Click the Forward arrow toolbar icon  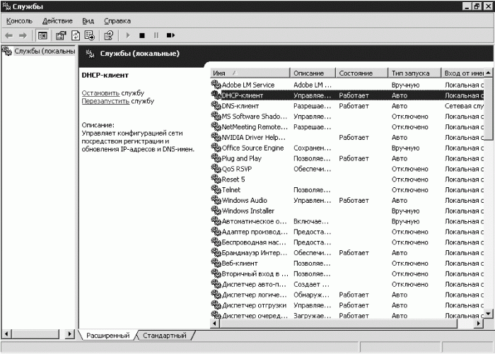pos(23,35)
